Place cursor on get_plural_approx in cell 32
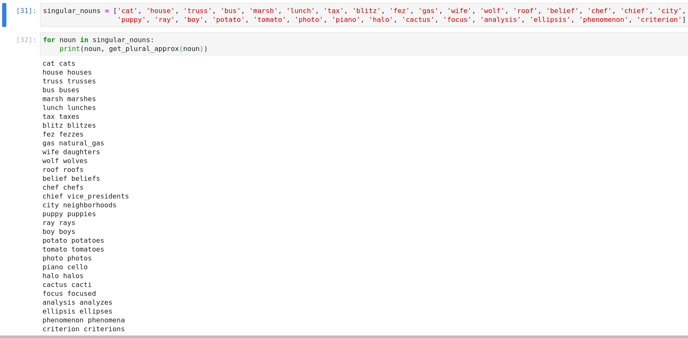The image size is (688, 338). (x=144, y=49)
